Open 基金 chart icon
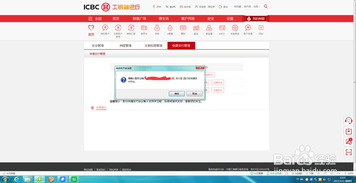 196,28
